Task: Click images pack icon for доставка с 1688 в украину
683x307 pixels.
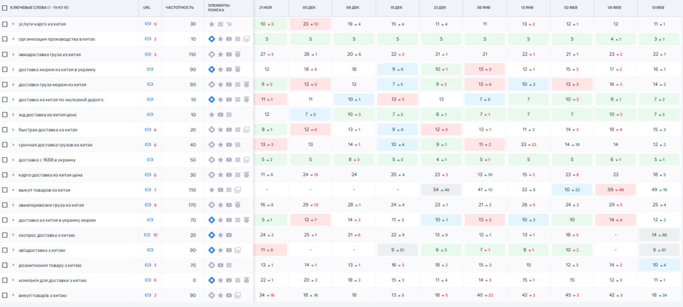Action: [247, 160]
